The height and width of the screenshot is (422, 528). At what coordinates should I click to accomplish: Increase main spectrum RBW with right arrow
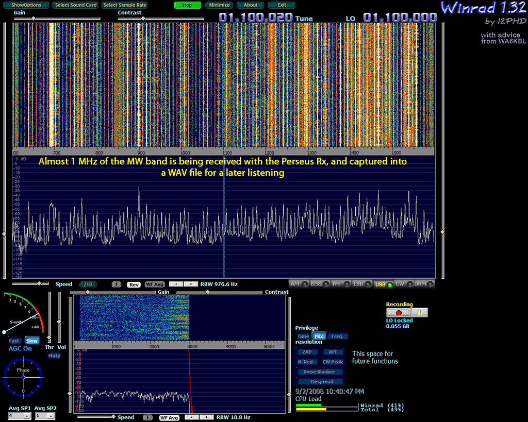pos(191,284)
